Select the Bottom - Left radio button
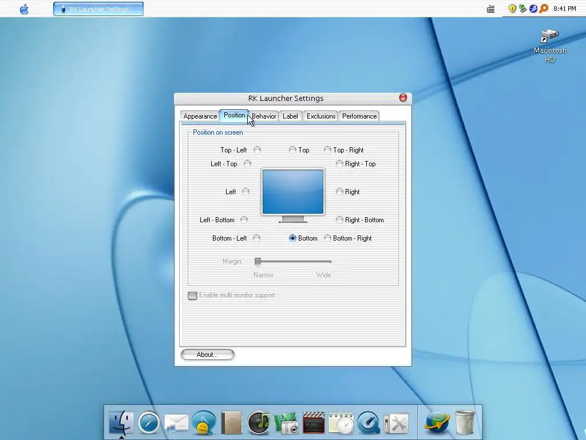Image resolution: width=586 pixels, height=440 pixels. coord(256,238)
